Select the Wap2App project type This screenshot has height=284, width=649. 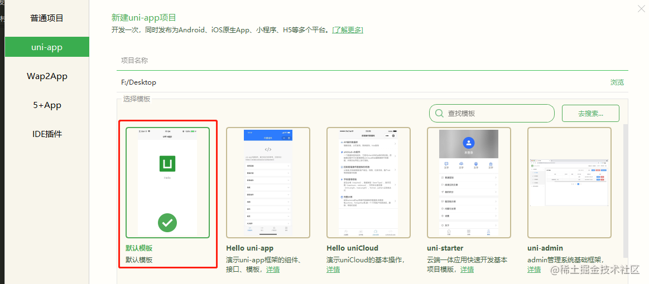tap(47, 76)
